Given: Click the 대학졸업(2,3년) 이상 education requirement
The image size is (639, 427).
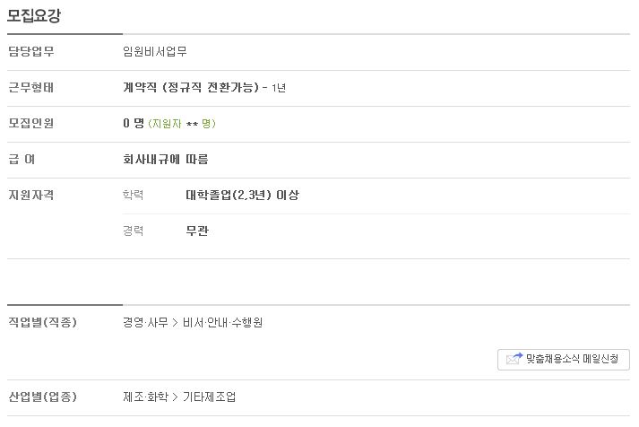Looking at the screenshot, I should point(242,195).
